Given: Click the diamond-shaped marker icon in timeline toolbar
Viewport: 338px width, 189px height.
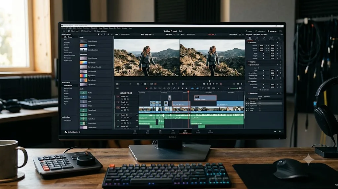Looking at the screenshot, I should (174, 88).
